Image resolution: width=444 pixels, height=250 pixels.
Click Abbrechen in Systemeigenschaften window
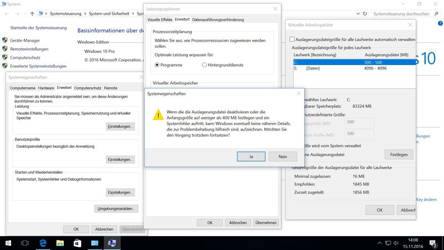104,229
